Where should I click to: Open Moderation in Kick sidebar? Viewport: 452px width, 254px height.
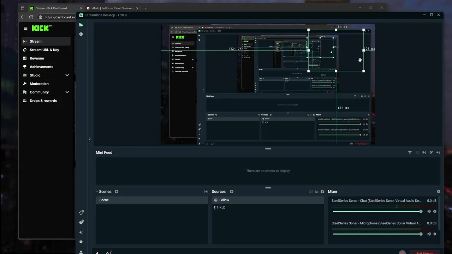[46, 84]
